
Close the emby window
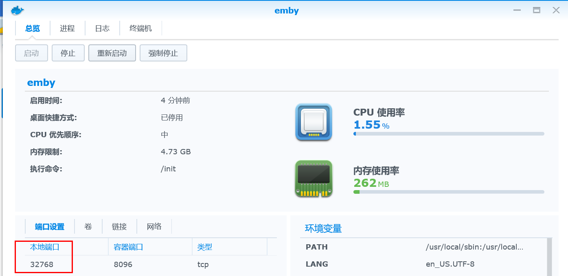(556, 10)
